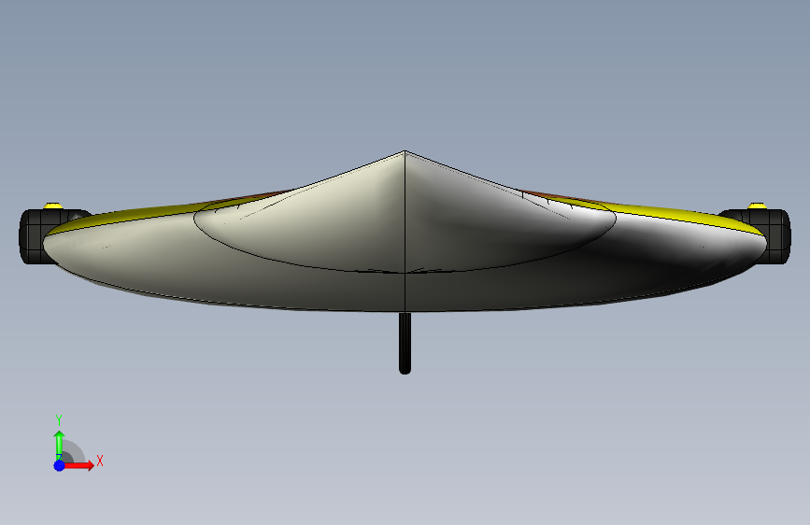Click the red X axis arrow of the triad
Screen dimensions: 810x525
click(x=78, y=465)
